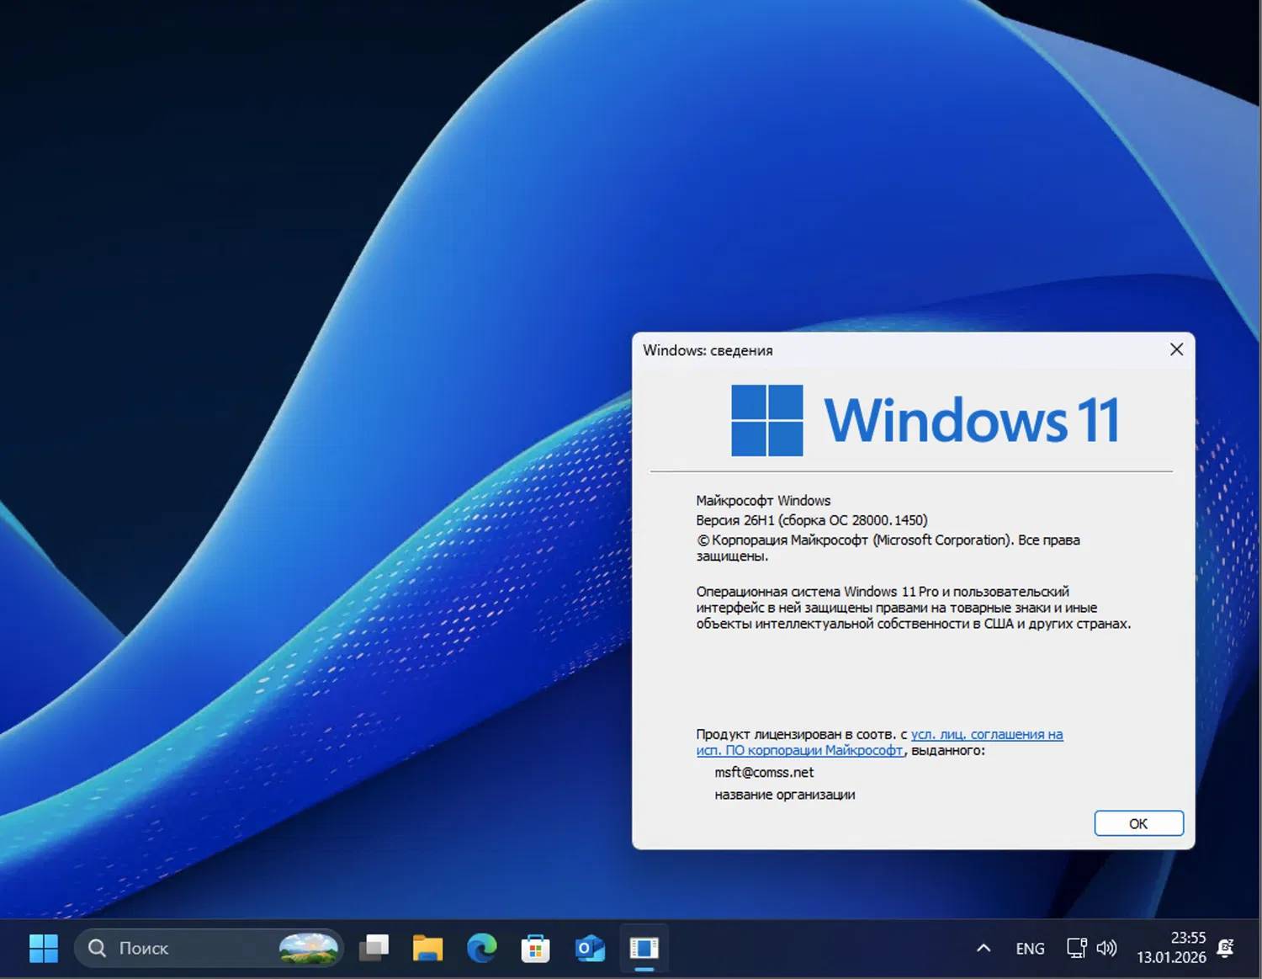Expand hidden system tray icons
Image resolution: width=1262 pixels, height=979 pixels.
(x=983, y=948)
